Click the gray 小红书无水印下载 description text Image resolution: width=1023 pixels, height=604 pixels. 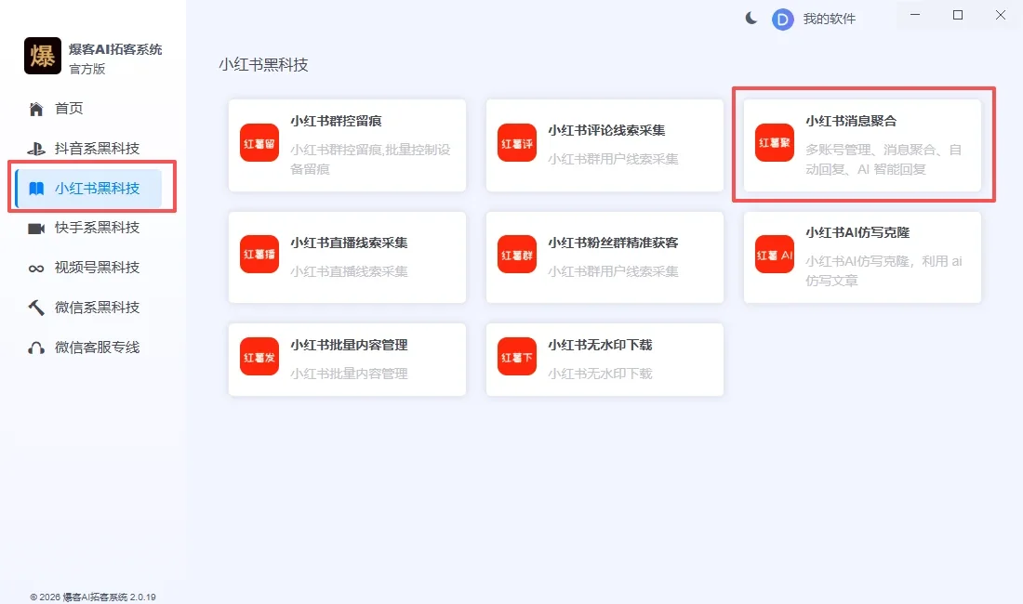point(600,374)
